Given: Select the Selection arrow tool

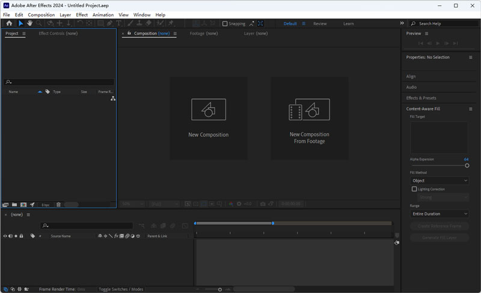Looking at the screenshot, I should coord(20,23).
